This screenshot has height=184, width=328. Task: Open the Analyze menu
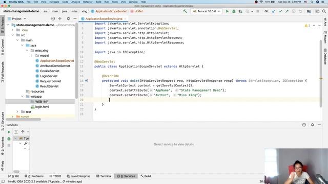point(75,2)
